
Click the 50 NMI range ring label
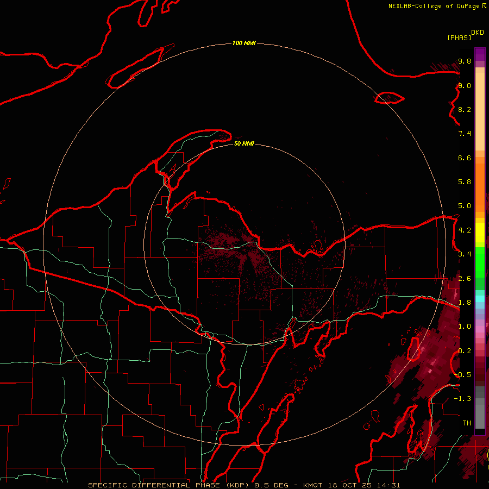click(x=244, y=143)
